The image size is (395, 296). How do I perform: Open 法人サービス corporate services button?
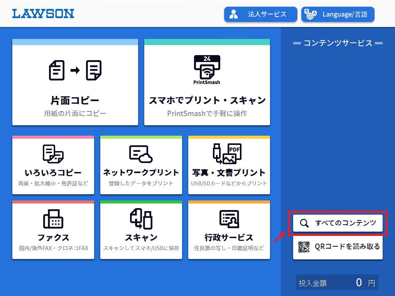pos(260,14)
